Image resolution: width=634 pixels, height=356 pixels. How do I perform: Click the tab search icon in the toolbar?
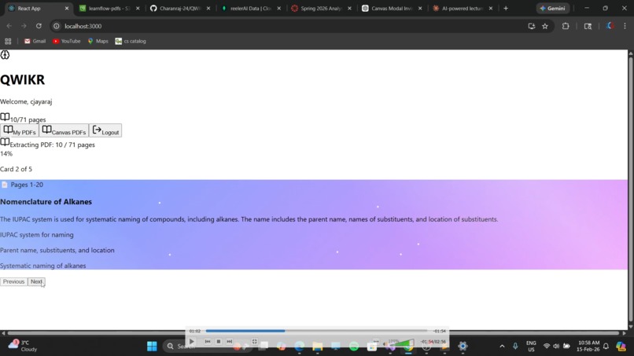[588, 26]
